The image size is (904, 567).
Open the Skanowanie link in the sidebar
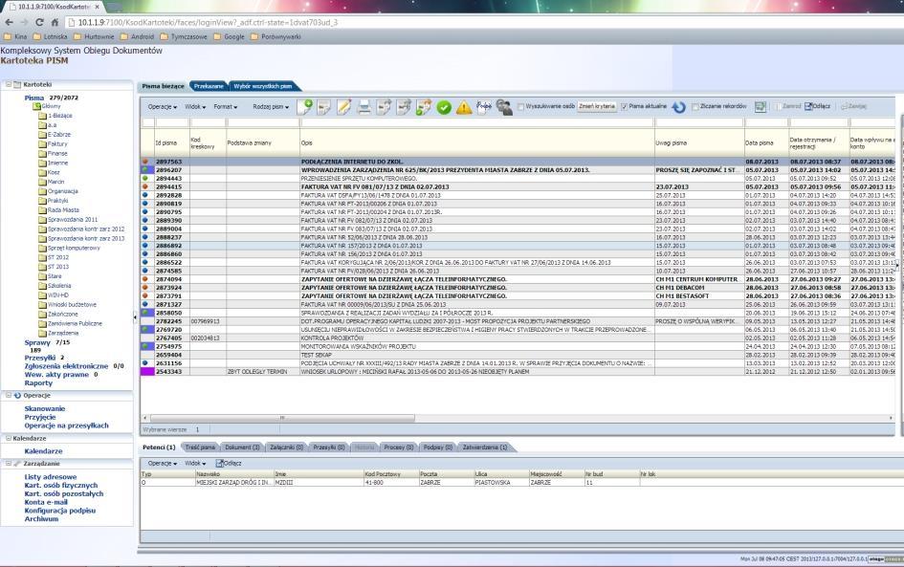(44, 408)
